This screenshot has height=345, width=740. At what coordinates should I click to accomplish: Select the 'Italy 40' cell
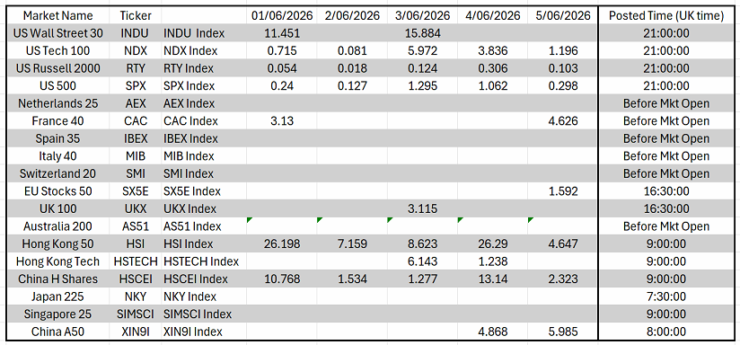point(58,156)
